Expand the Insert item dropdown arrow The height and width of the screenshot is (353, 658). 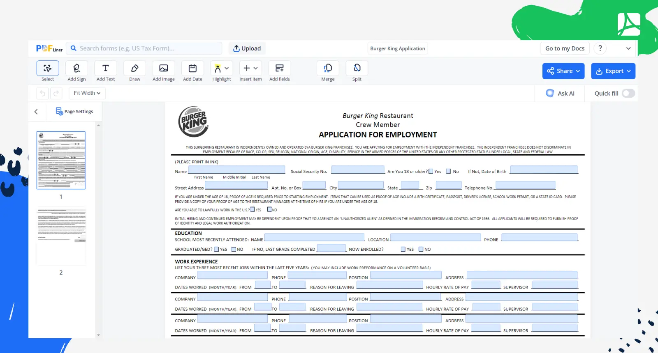[x=256, y=68]
